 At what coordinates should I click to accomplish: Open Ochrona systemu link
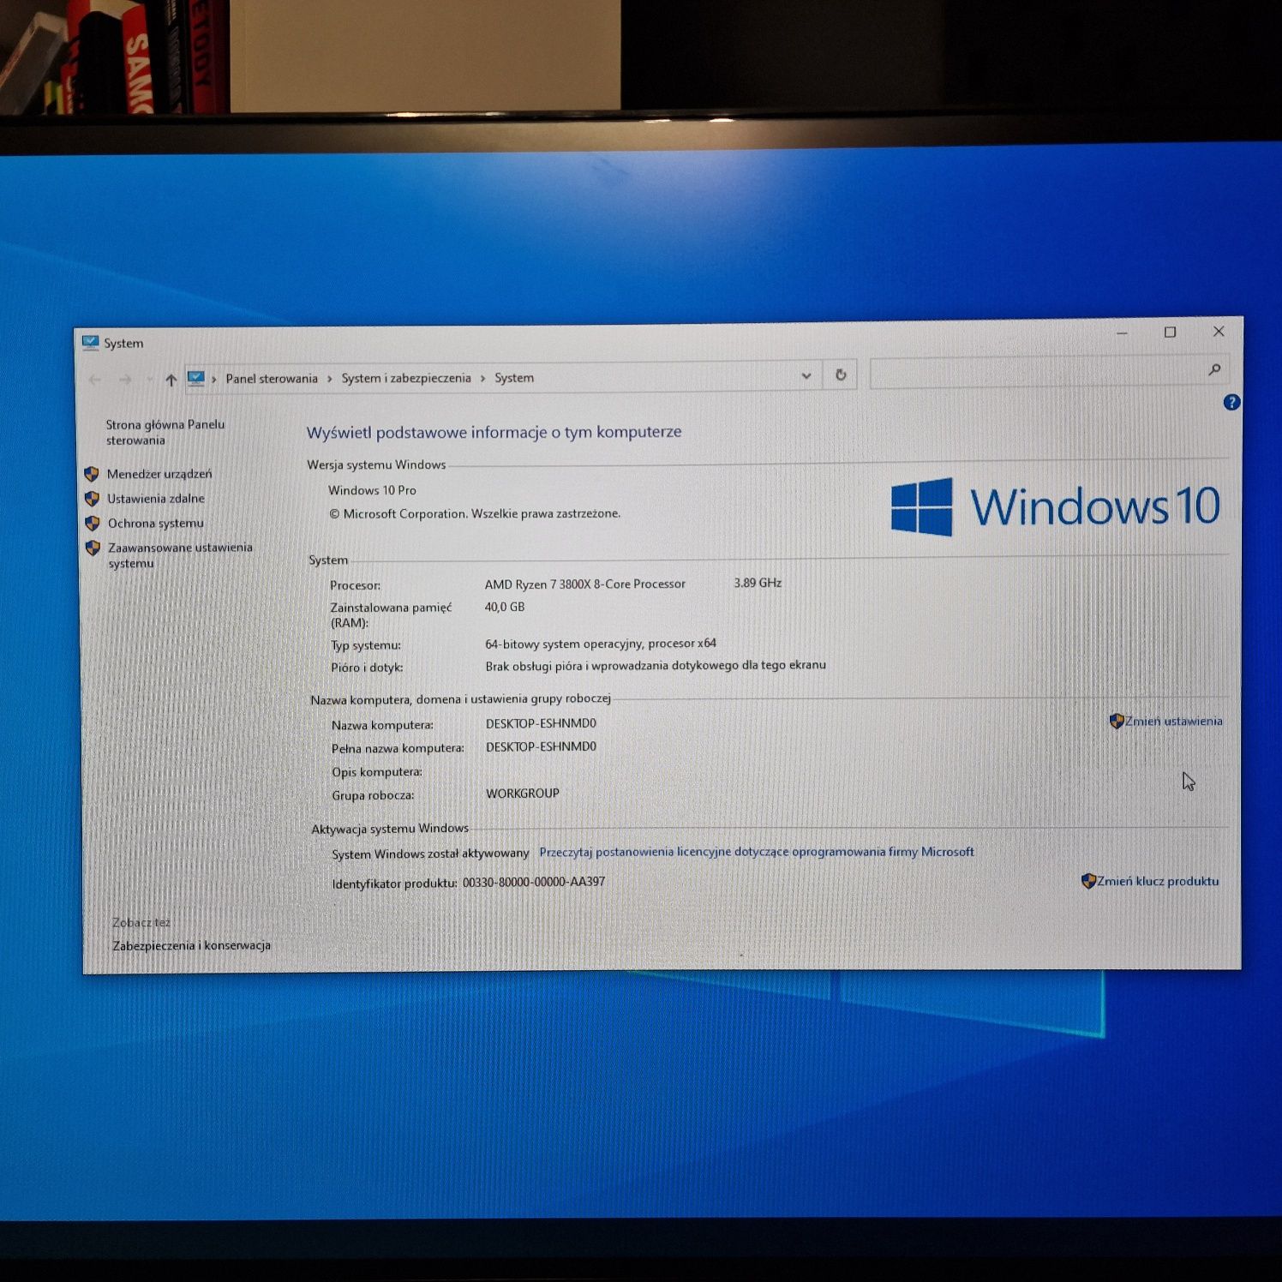[156, 523]
